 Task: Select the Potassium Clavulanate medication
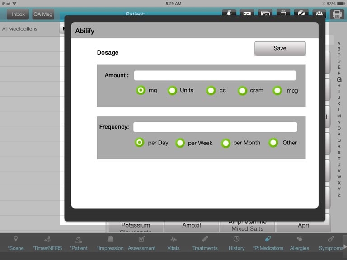pos(136,227)
